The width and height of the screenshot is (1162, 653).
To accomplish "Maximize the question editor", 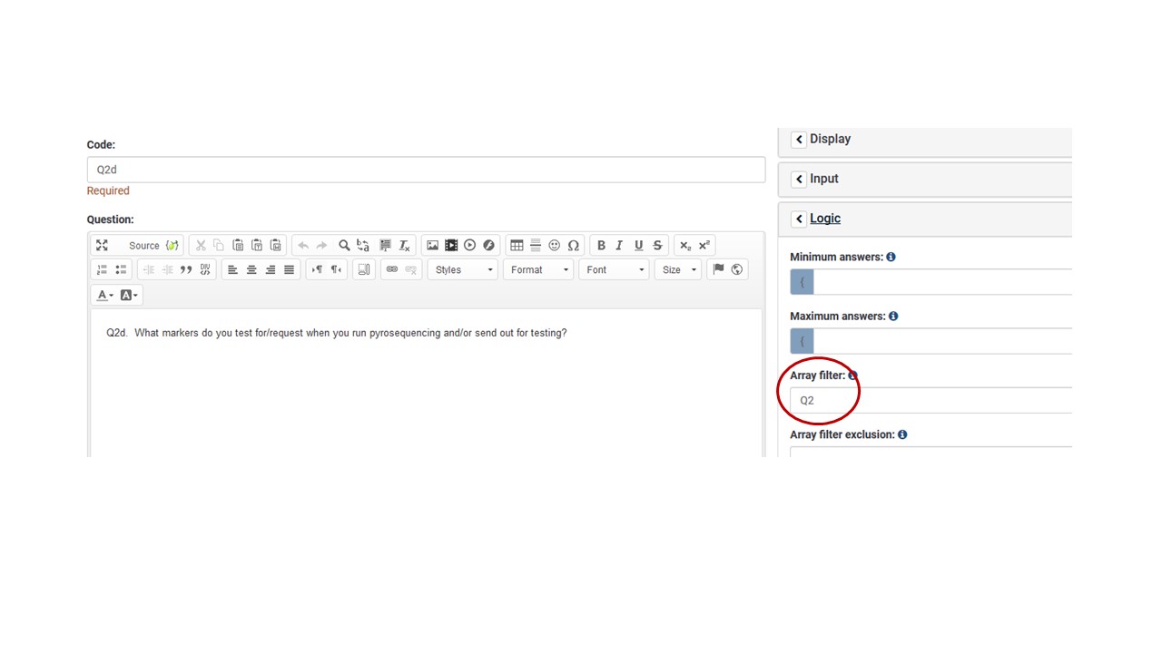I will [102, 246].
